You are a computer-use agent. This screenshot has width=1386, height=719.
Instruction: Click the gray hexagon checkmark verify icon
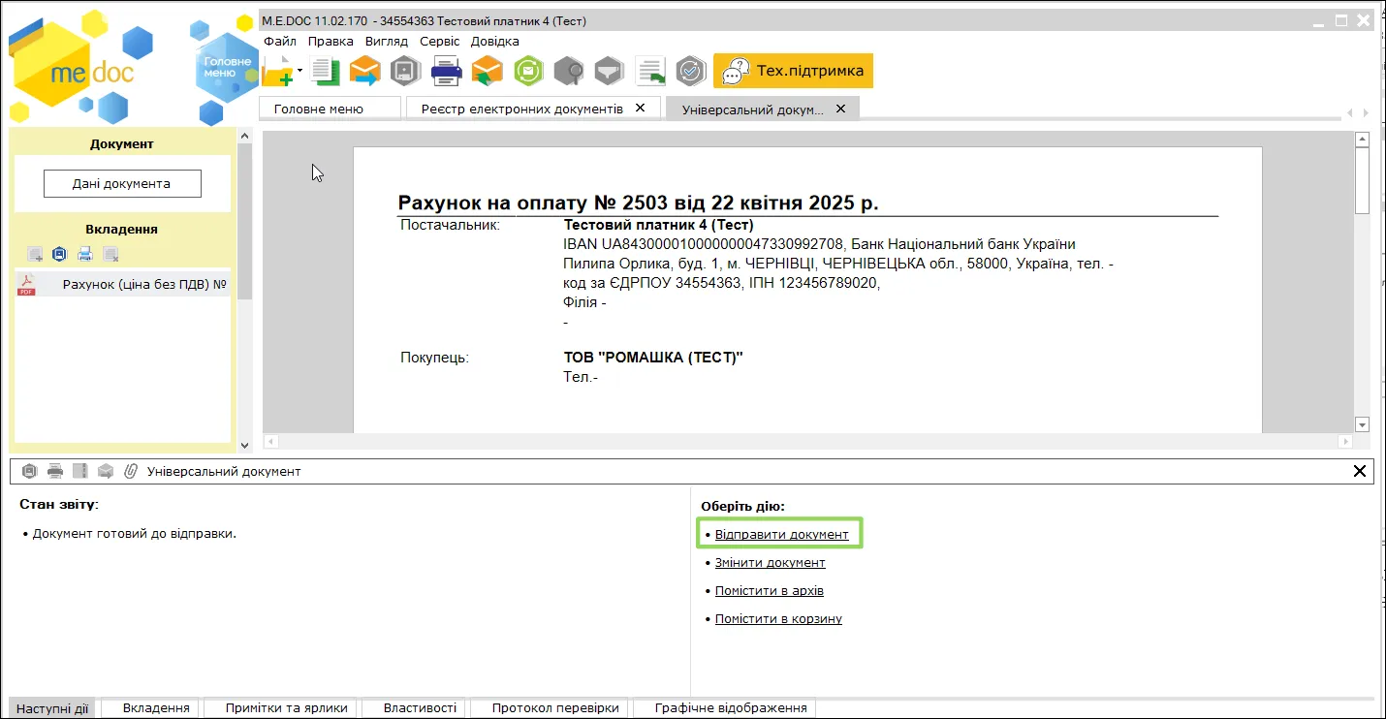(x=691, y=71)
